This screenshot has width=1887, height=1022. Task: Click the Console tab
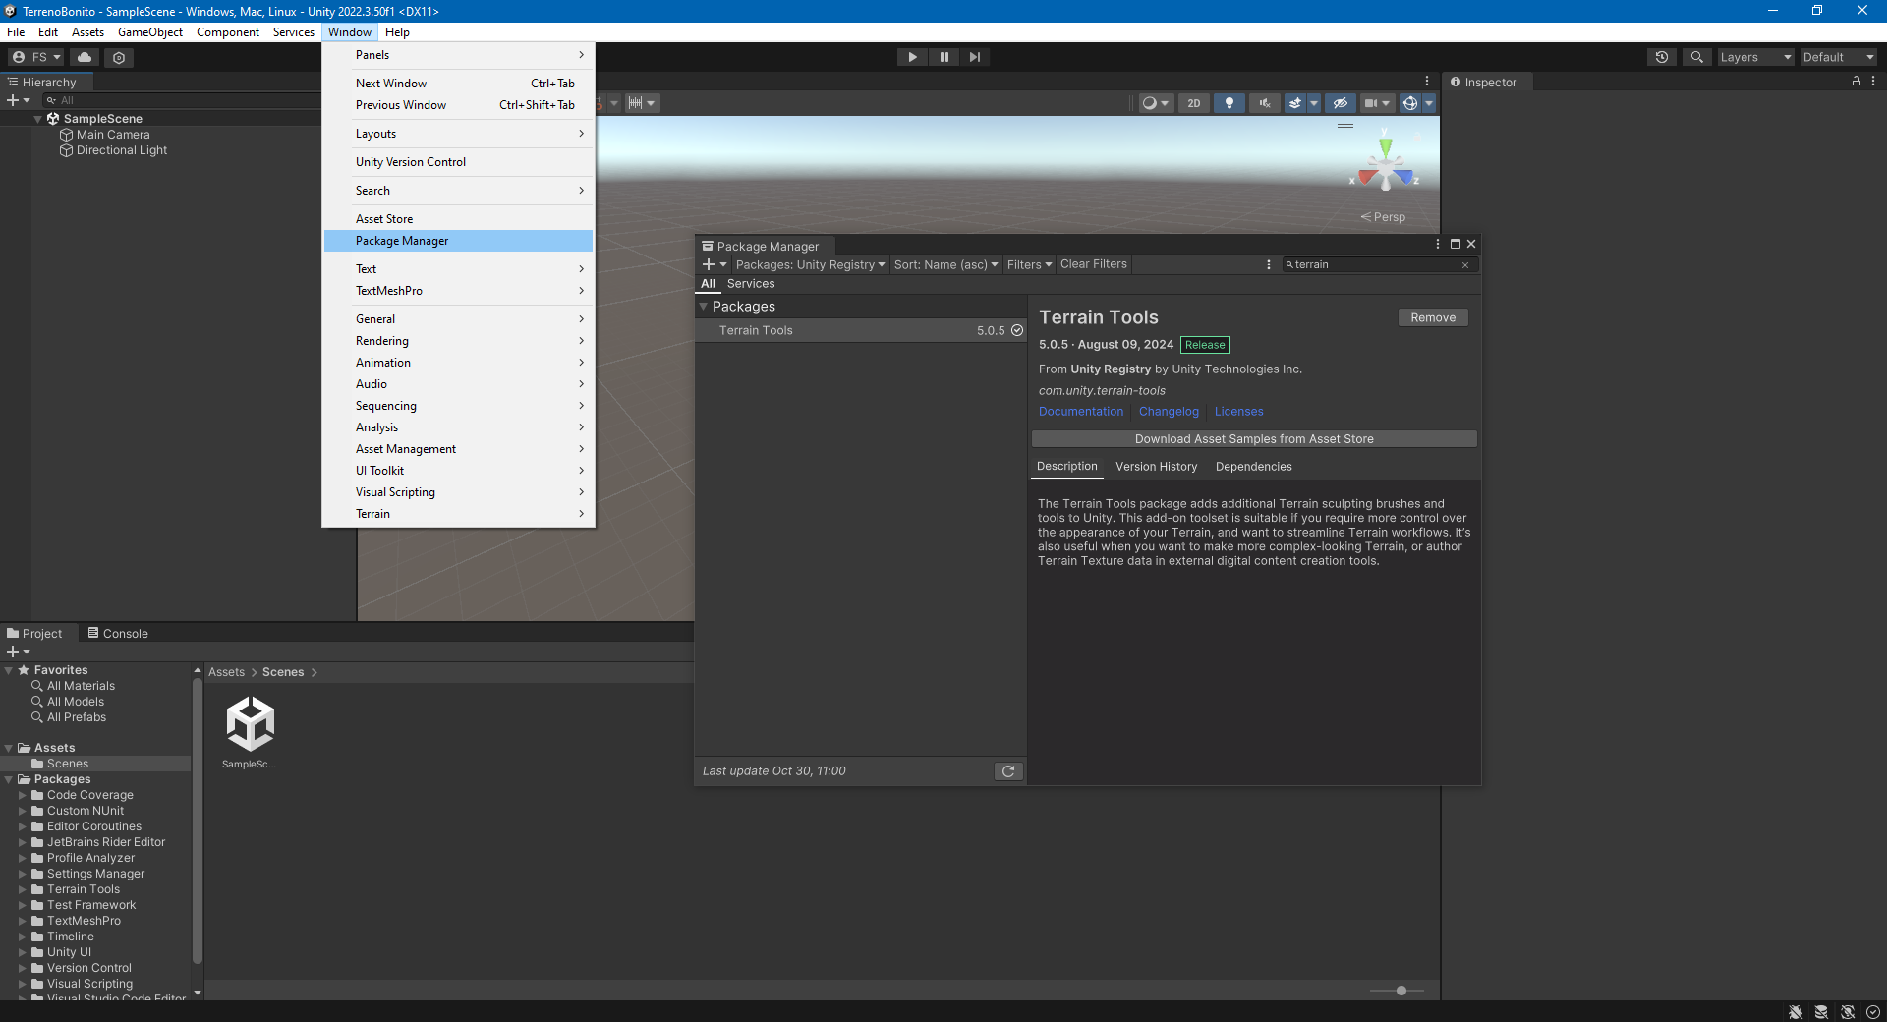118,634
